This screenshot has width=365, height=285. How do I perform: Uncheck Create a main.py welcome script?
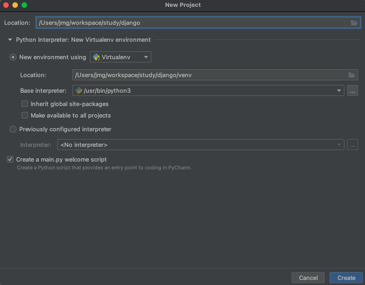tap(10, 159)
